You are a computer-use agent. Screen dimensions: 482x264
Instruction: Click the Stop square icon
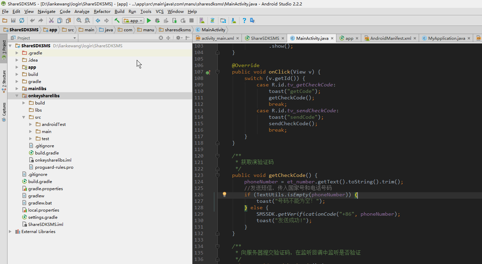click(x=192, y=21)
